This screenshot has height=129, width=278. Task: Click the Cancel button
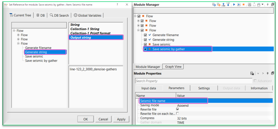tap(103, 119)
